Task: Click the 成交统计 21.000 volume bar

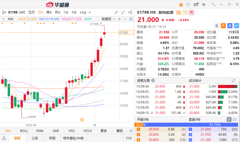Action: 228,86
